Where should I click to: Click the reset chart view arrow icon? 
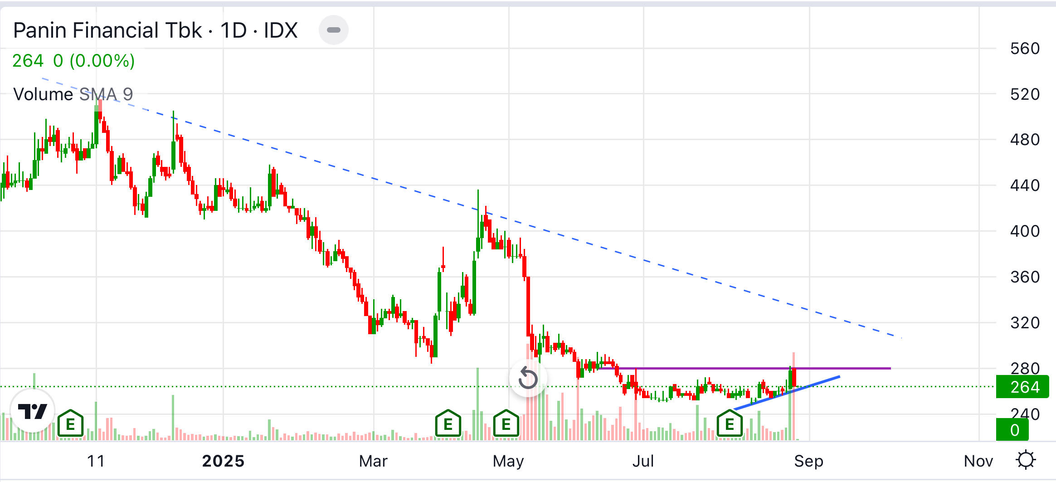(x=528, y=378)
